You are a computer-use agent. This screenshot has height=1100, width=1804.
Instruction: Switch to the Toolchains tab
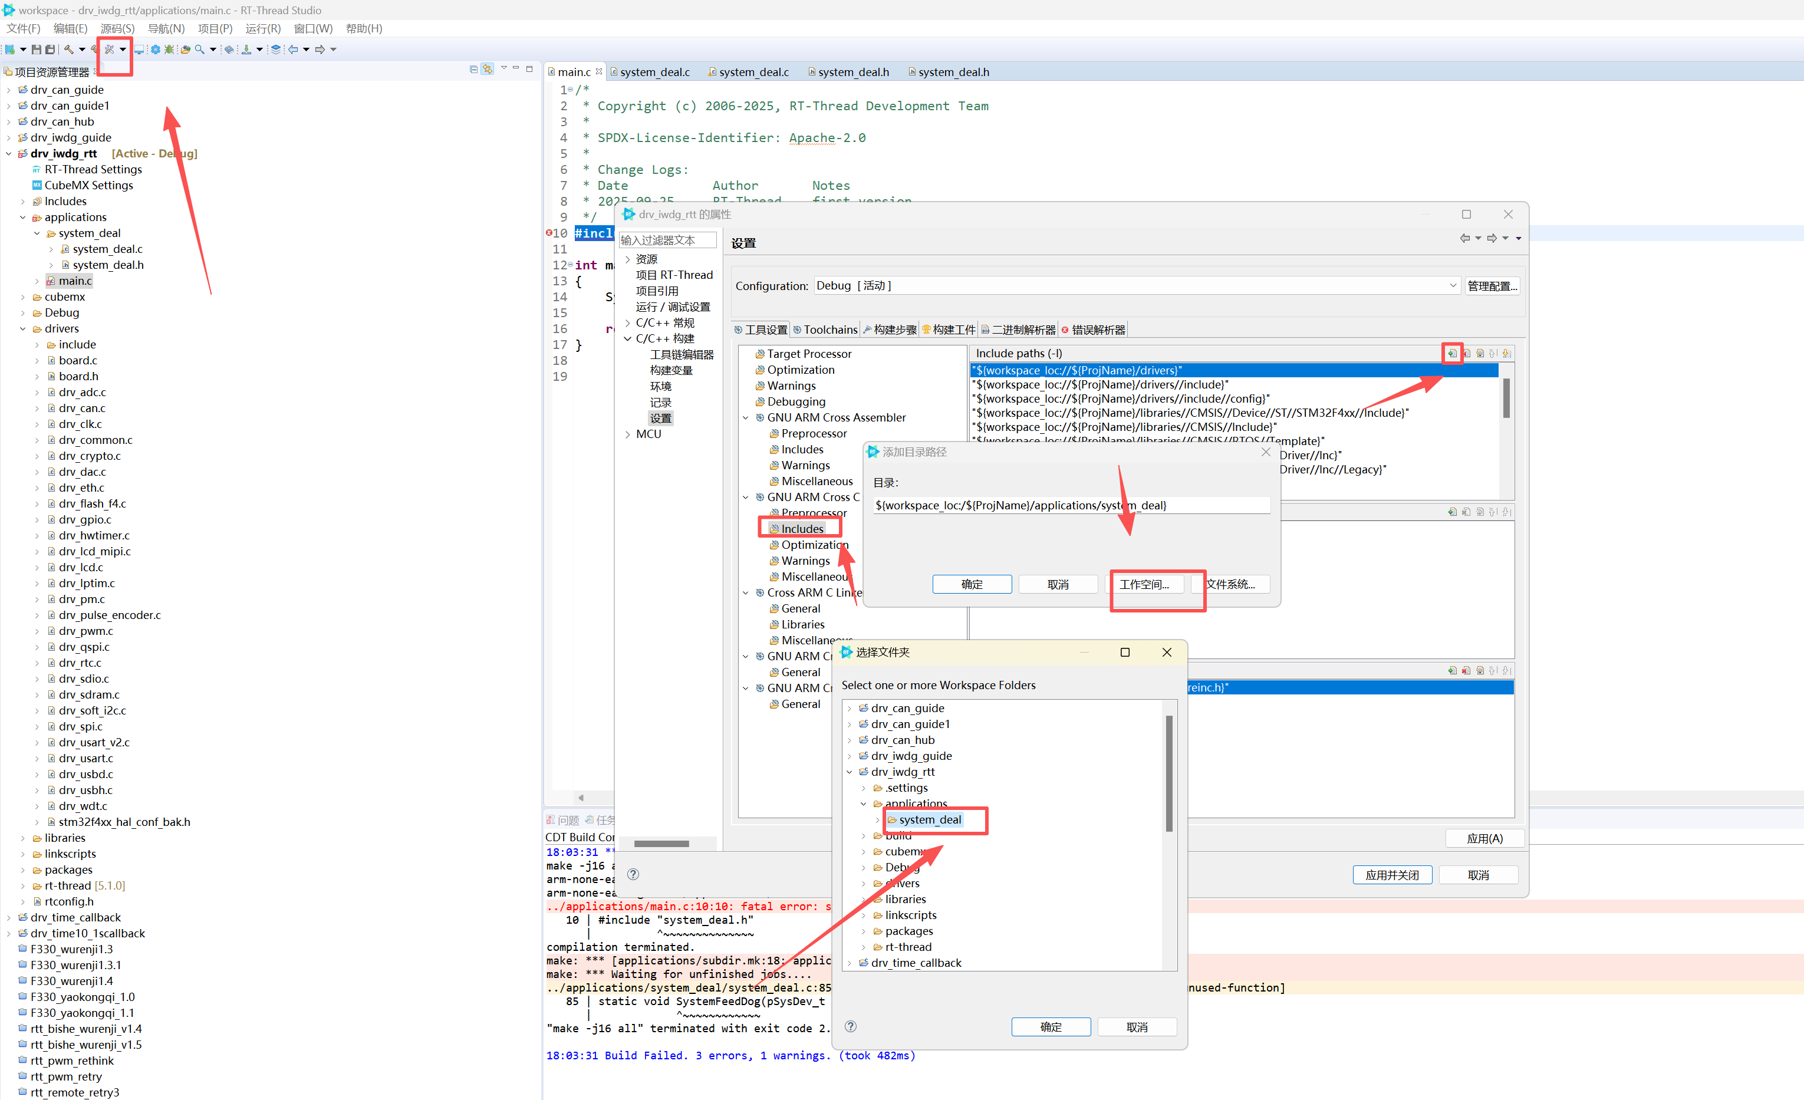(825, 330)
